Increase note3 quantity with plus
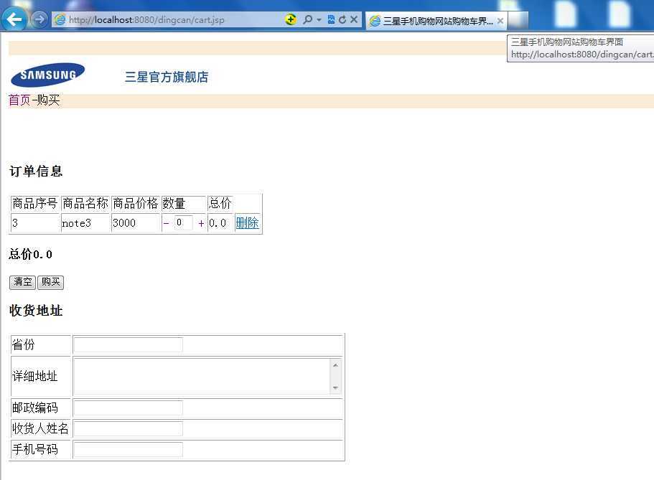This screenshot has width=654, height=480. [x=201, y=224]
